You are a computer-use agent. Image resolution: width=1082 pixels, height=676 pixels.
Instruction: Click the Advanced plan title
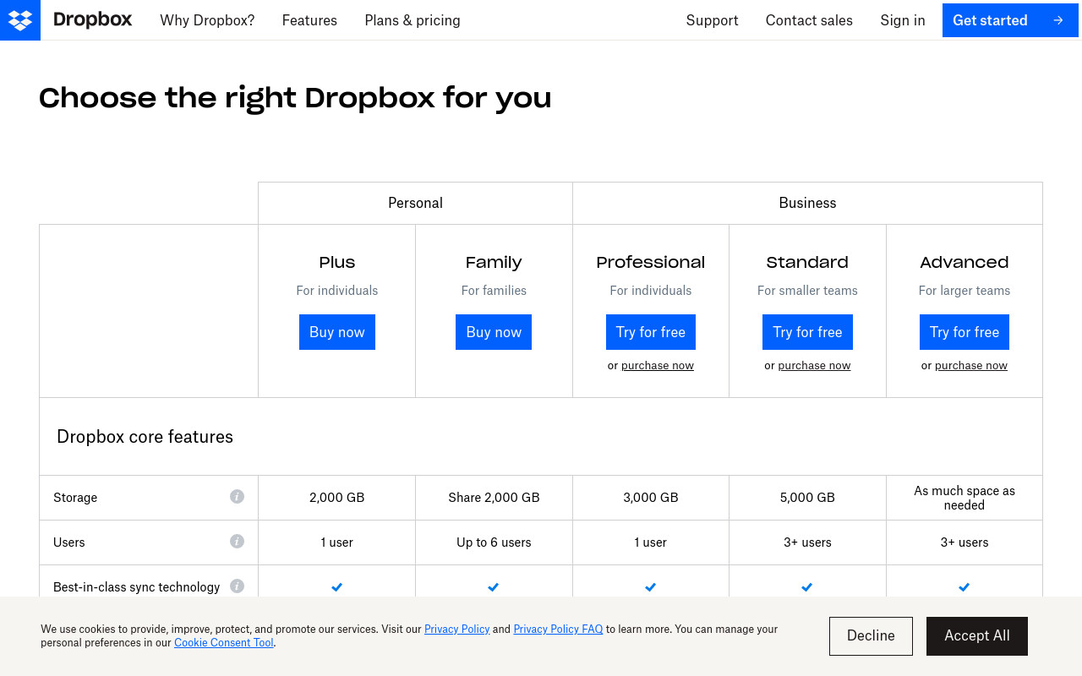(965, 262)
